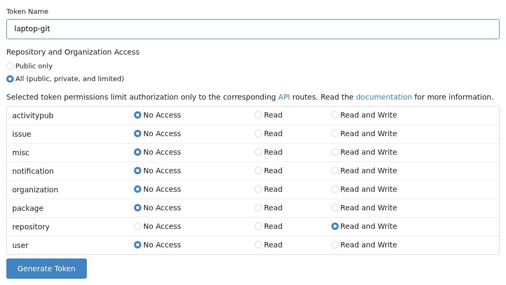This screenshot has height=285, width=506.
Task: Set user to No Access
Action: (138, 245)
